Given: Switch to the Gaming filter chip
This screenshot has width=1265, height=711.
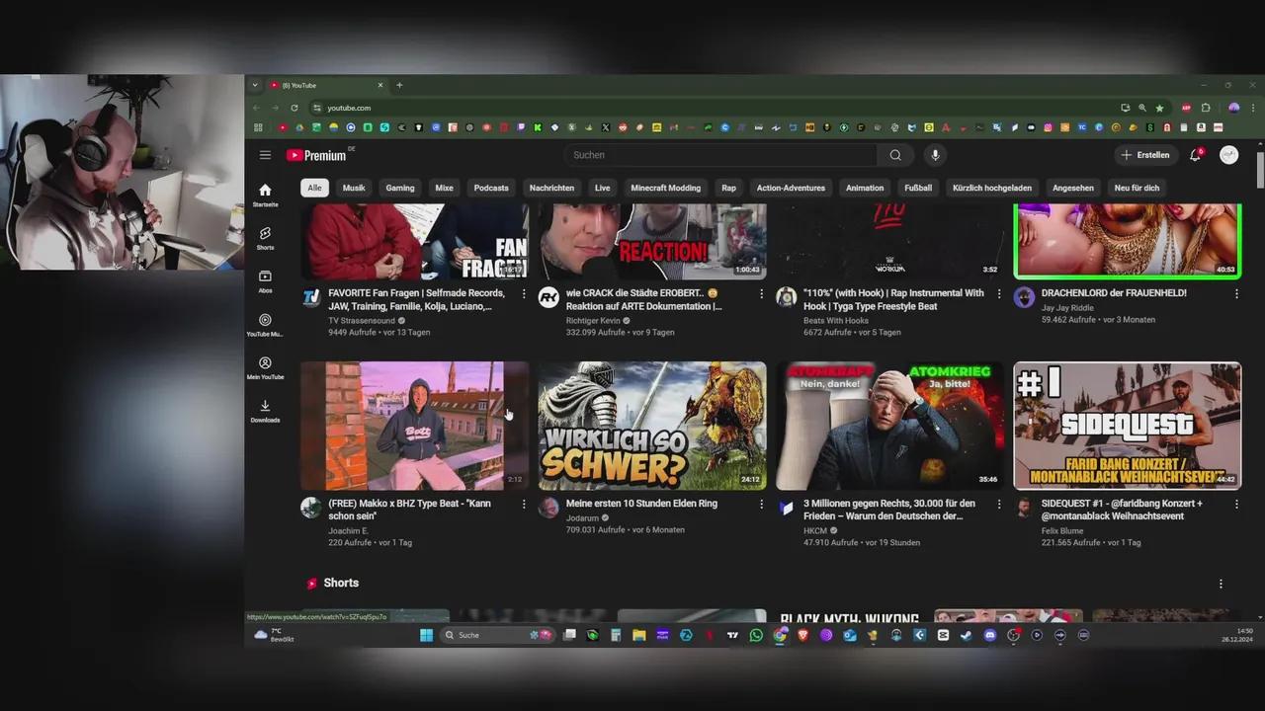Looking at the screenshot, I should (399, 188).
